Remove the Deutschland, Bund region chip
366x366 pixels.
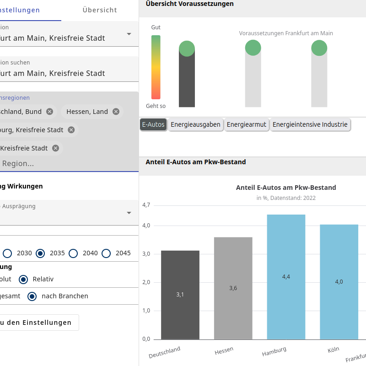click(x=49, y=112)
